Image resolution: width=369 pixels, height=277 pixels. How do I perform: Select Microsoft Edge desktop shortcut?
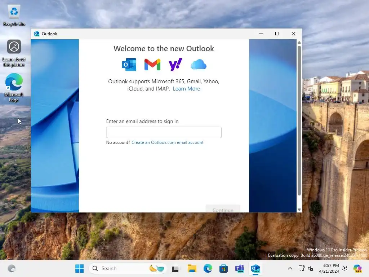pyautogui.click(x=14, y=88)
